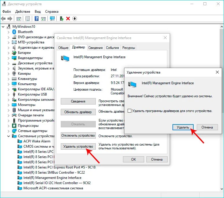Expand the Батареи category
224x198 pixels.
[x=9, y=53]
